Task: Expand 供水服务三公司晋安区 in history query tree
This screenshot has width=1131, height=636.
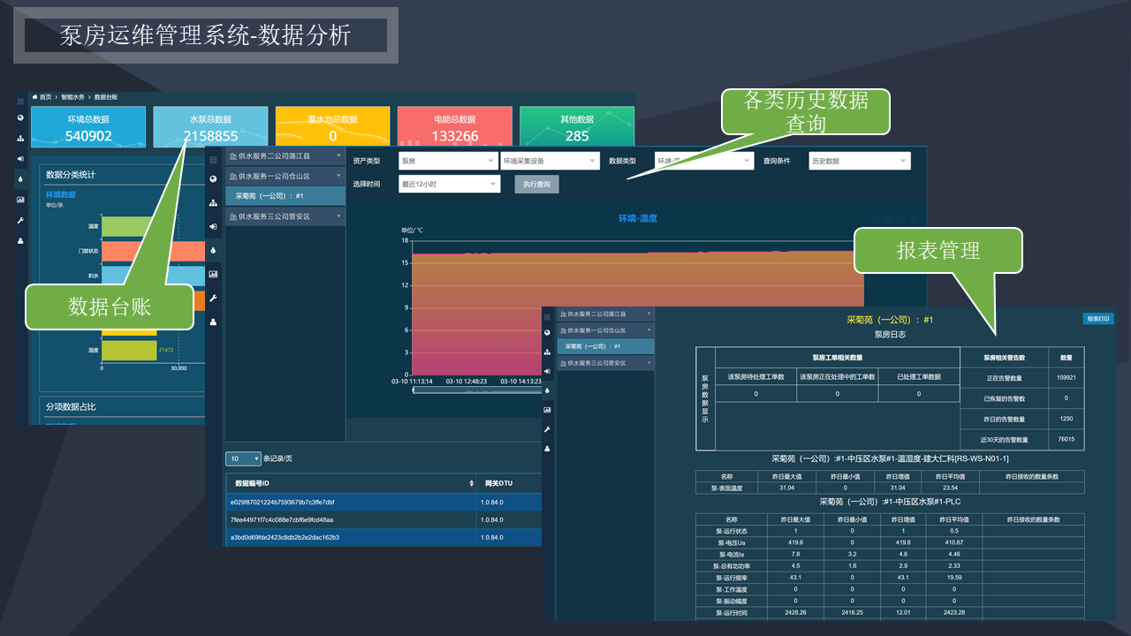Action: (285, 216)
